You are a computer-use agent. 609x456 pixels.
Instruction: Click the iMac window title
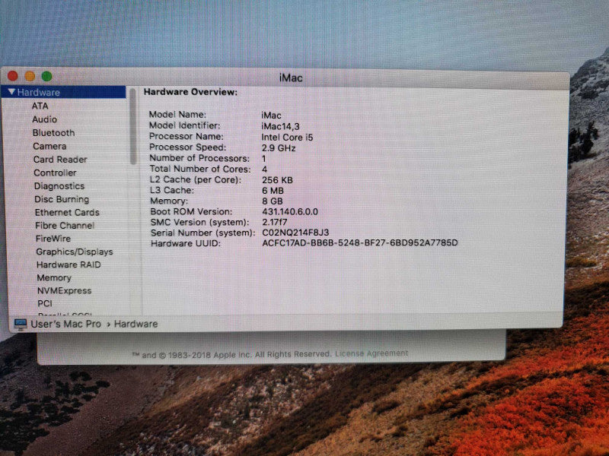tap(291, 78)
